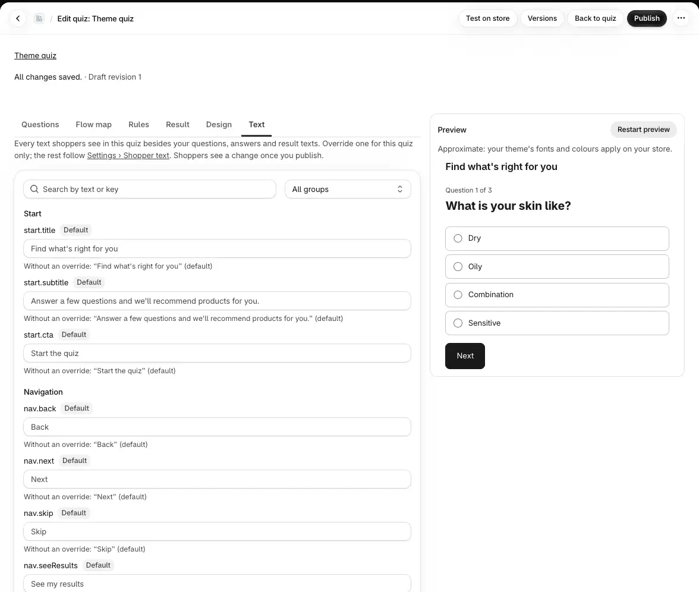
Task: Open the more actions ellipsis menu
Action: click(x=681, y=18)
